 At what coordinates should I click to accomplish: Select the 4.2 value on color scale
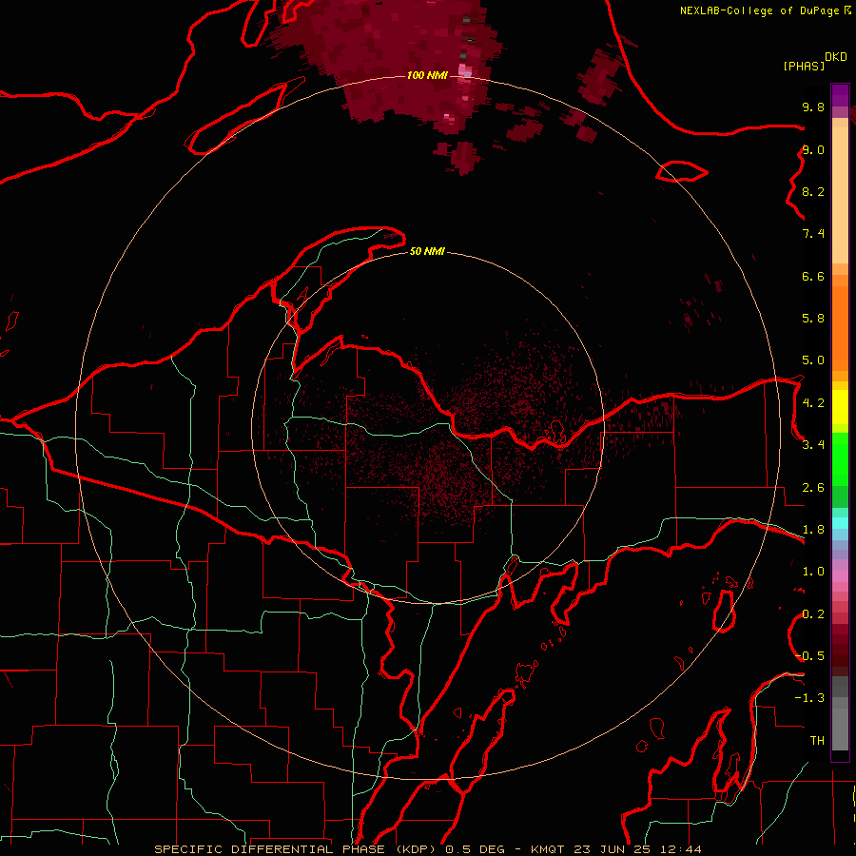[x=813, y=403]
